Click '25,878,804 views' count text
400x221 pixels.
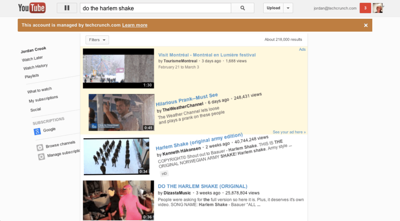click(x=242, y=193)
